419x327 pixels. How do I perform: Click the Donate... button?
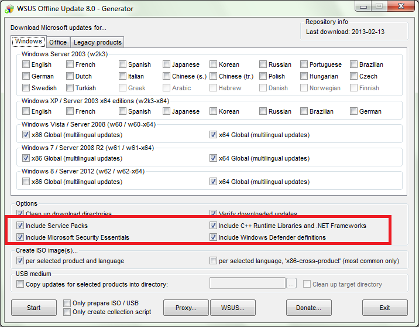tap(308, 308)
